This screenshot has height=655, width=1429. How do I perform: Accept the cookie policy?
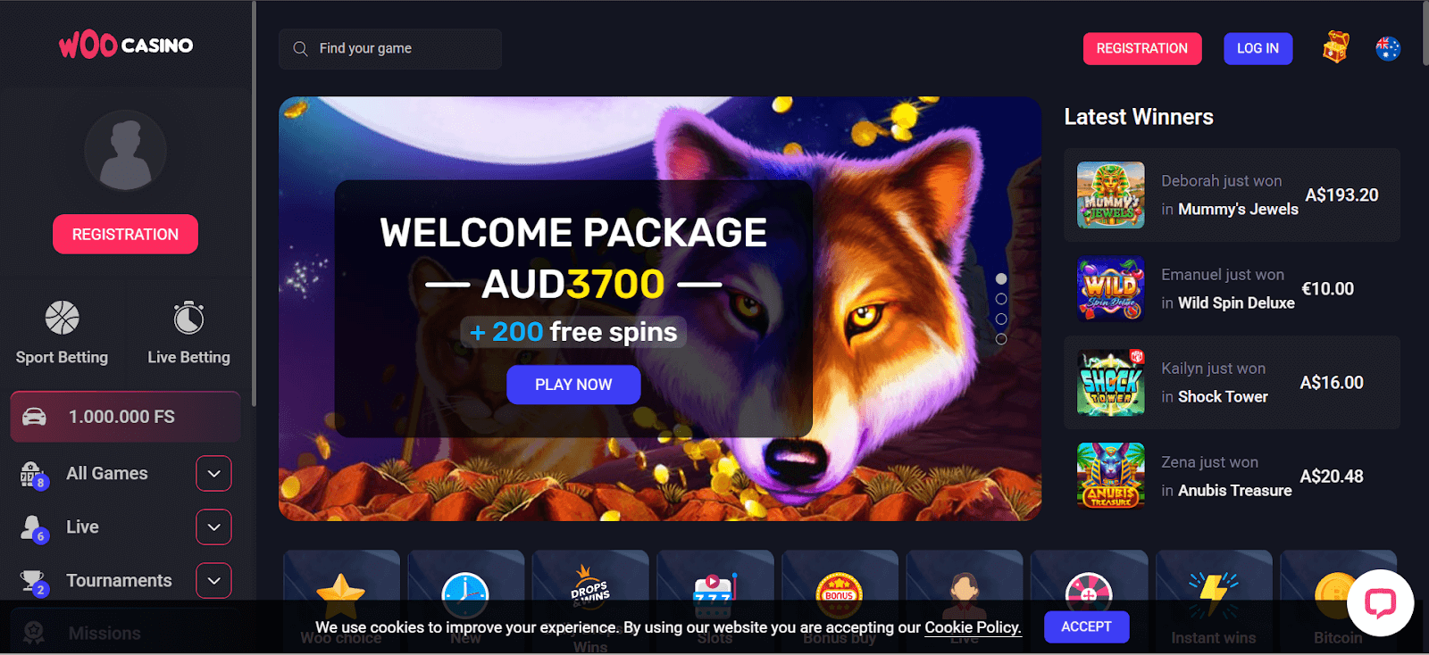coord(1086,627)
